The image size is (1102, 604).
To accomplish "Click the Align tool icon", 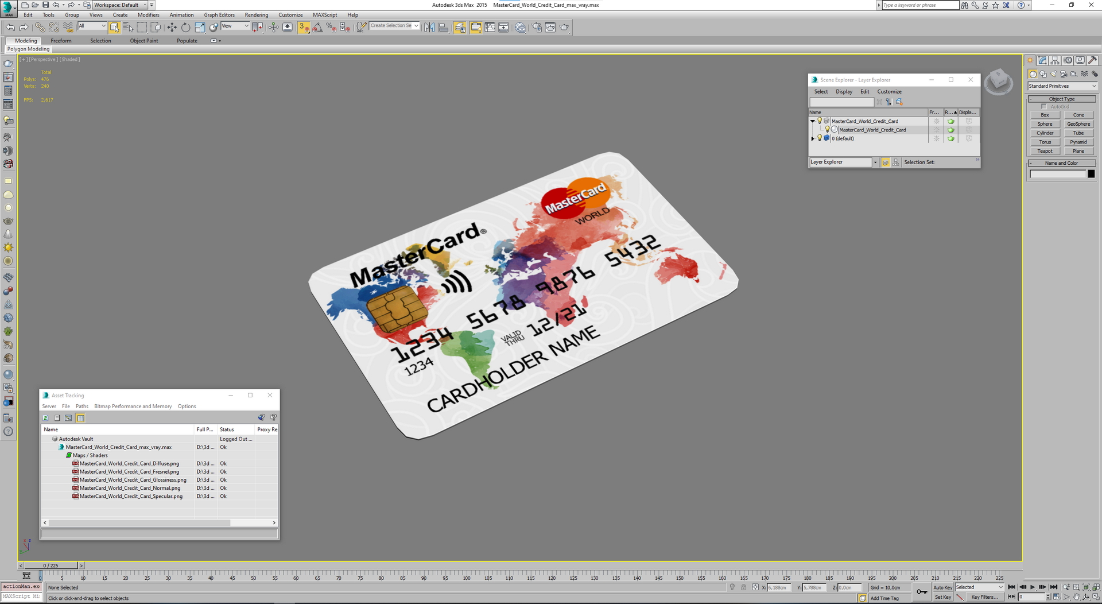I will [x=443, y=27].
